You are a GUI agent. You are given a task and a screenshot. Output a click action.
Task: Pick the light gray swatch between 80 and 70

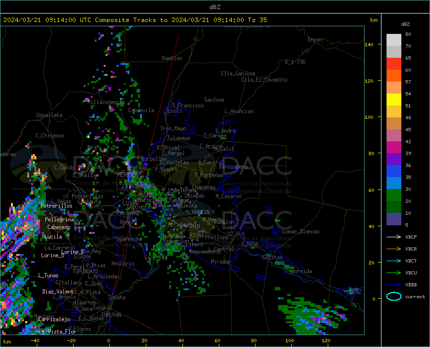coord(394,40)
